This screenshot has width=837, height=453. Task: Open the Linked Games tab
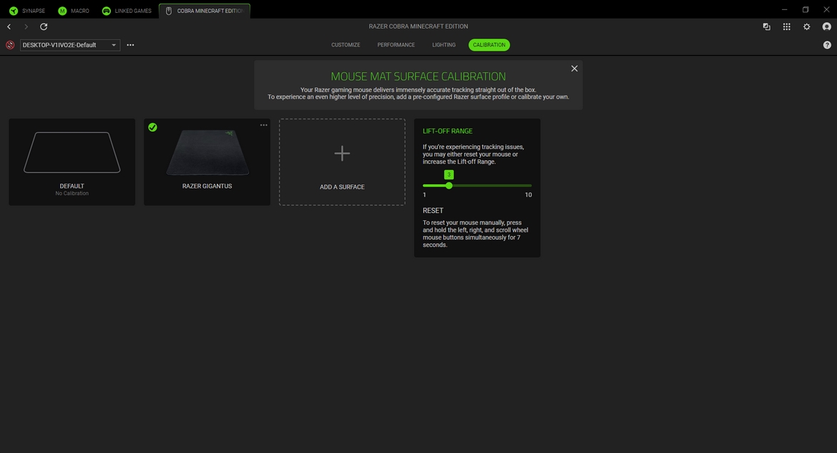point(127,11)
